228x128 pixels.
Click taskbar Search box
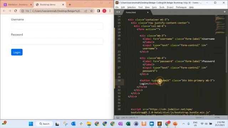click(44, 124)
